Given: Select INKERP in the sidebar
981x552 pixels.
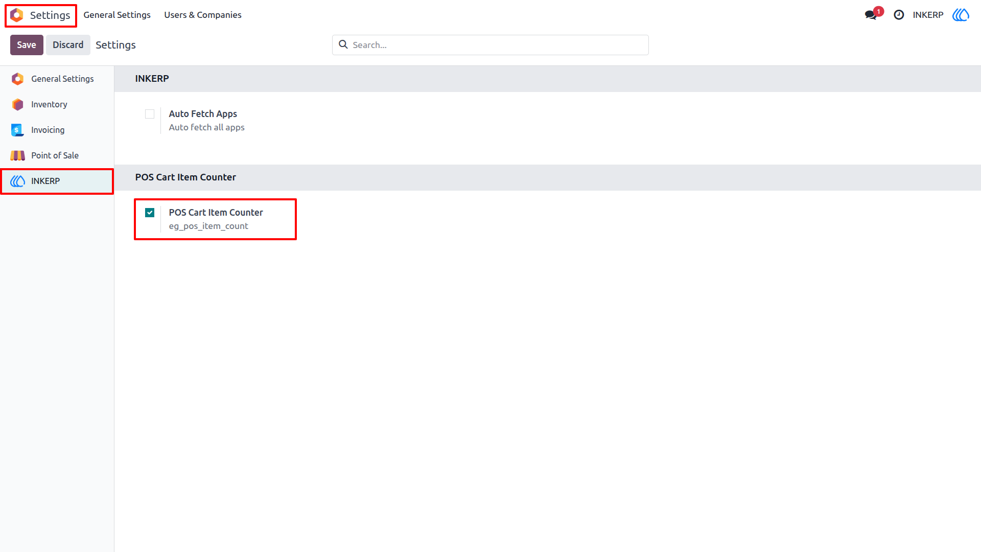Looking at the screenshot, I should (x=57, y=181).
